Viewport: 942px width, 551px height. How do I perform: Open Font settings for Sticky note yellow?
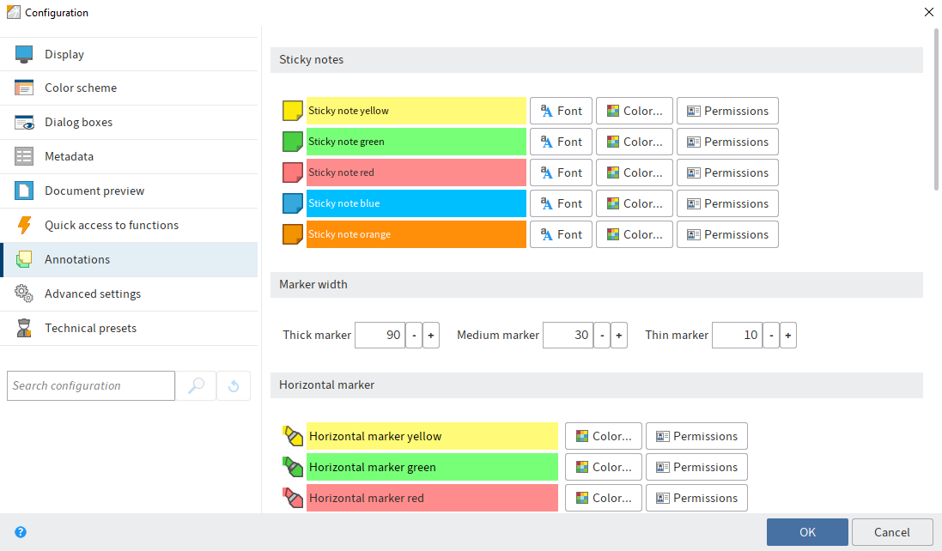tap(561, 111)
